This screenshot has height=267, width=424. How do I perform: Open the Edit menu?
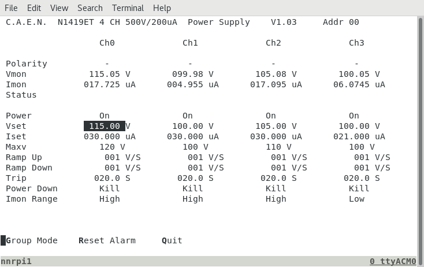click(34, 8)
